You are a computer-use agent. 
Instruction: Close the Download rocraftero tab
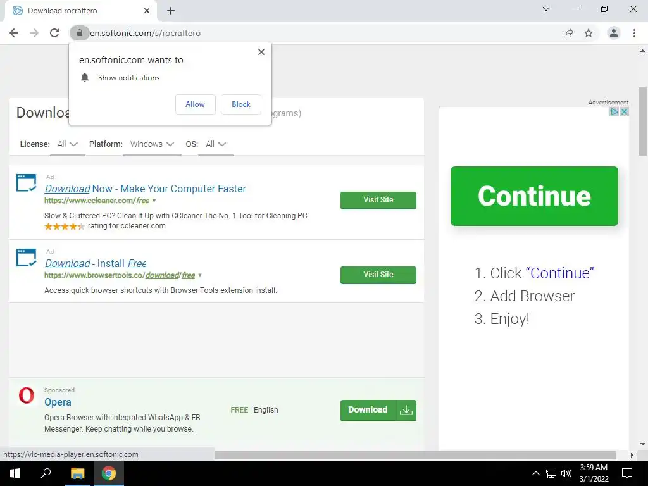point(147,11)
